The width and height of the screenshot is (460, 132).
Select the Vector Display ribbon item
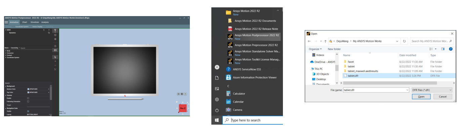tap(37, 26)
